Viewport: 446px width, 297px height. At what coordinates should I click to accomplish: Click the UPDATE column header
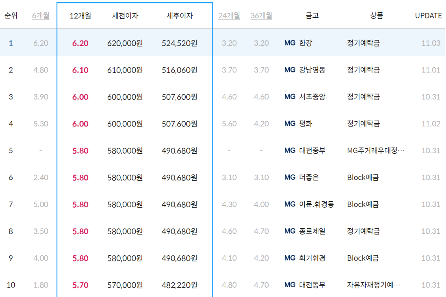click(428, 16)
